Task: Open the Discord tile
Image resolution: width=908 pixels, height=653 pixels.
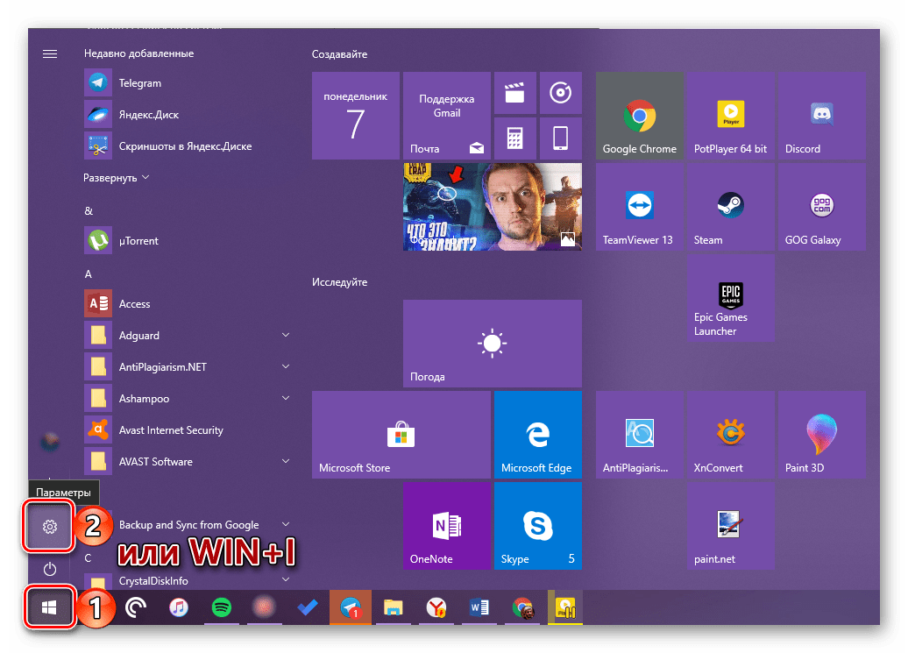Action: pyautogui.click(x=820, y=116)
